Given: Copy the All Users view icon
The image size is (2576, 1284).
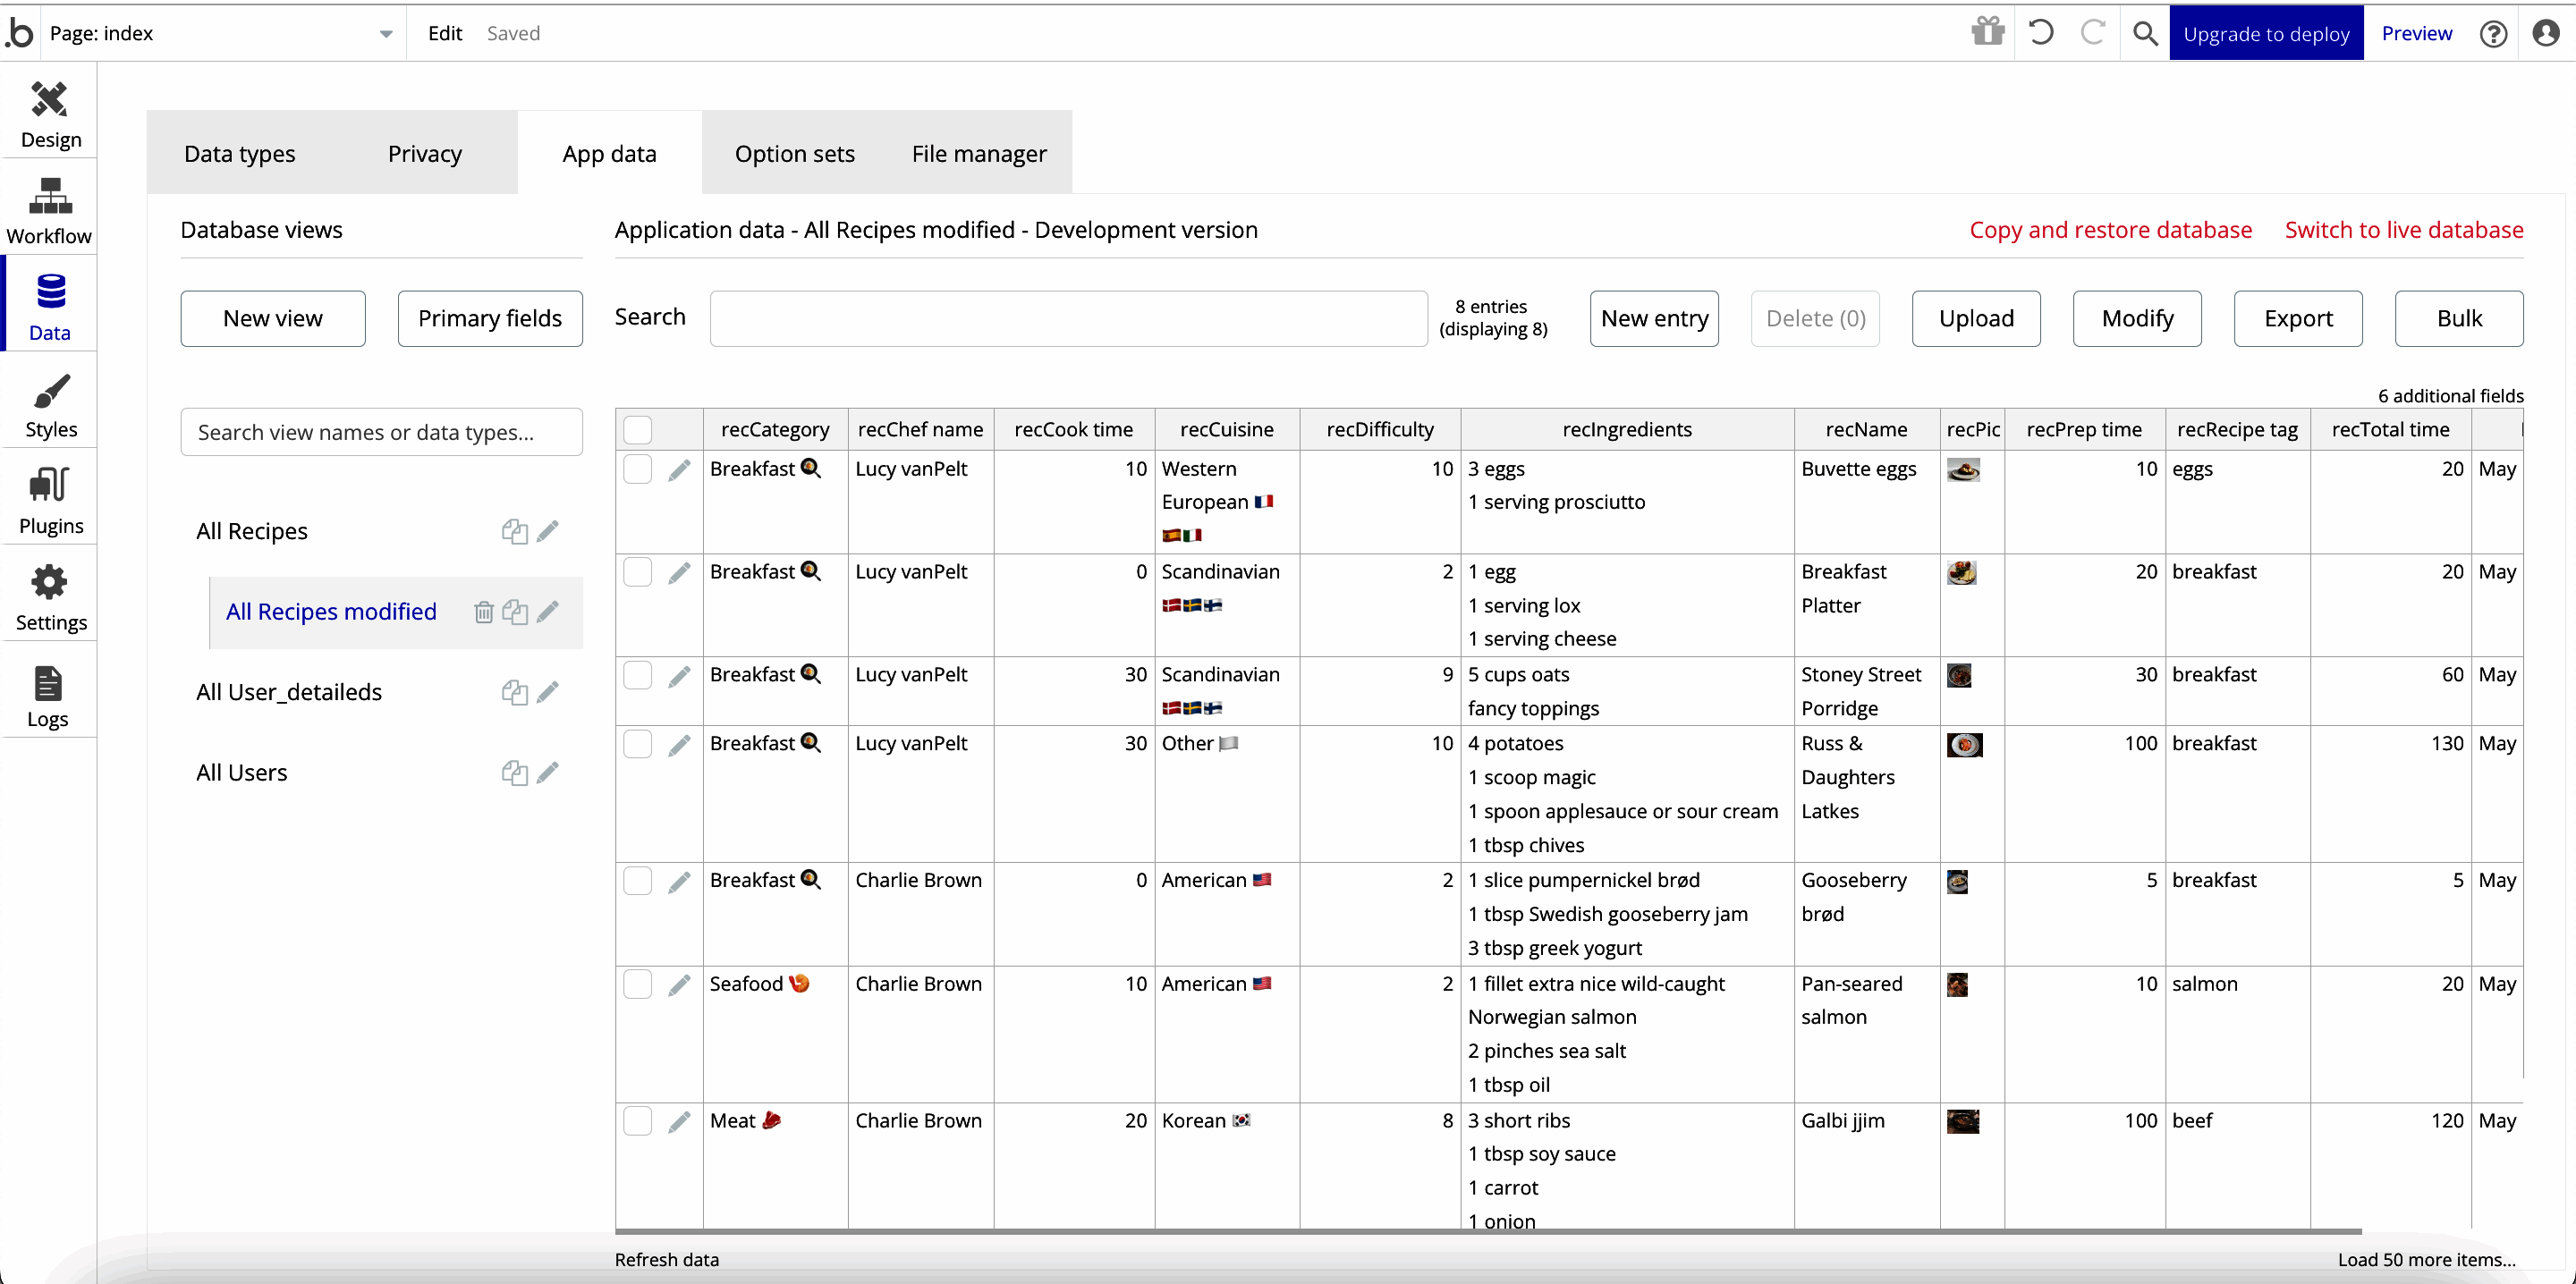Looking at the screenshot, I should pos(514,772).
